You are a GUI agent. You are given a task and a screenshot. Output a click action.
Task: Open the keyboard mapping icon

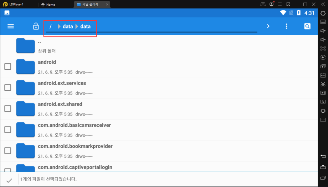tap(323, 22)
